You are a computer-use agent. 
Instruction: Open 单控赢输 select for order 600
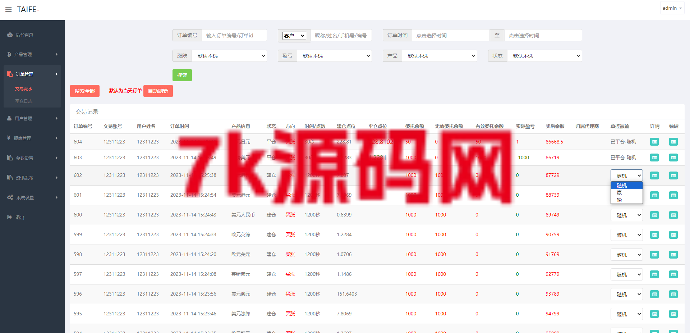(x=626, y=215)
